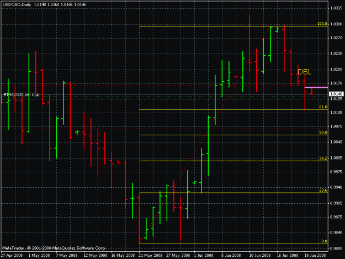Click the 1.0040 price axis label
This screenshot has height=259, width=345.
(x=336, y=142)
